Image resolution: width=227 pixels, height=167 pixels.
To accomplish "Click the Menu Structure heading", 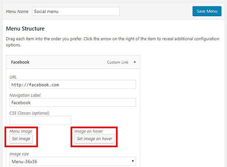I will pos(25,28).
